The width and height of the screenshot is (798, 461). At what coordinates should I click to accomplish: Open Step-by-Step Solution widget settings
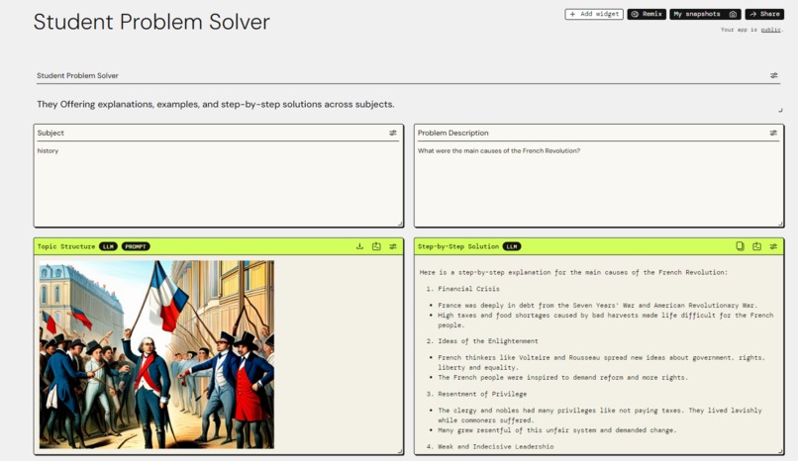(x=773, y=246)
